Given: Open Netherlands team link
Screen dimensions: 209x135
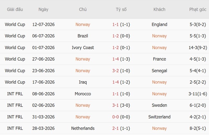Looking at the screenshot, I should click(x=83, y=128).
